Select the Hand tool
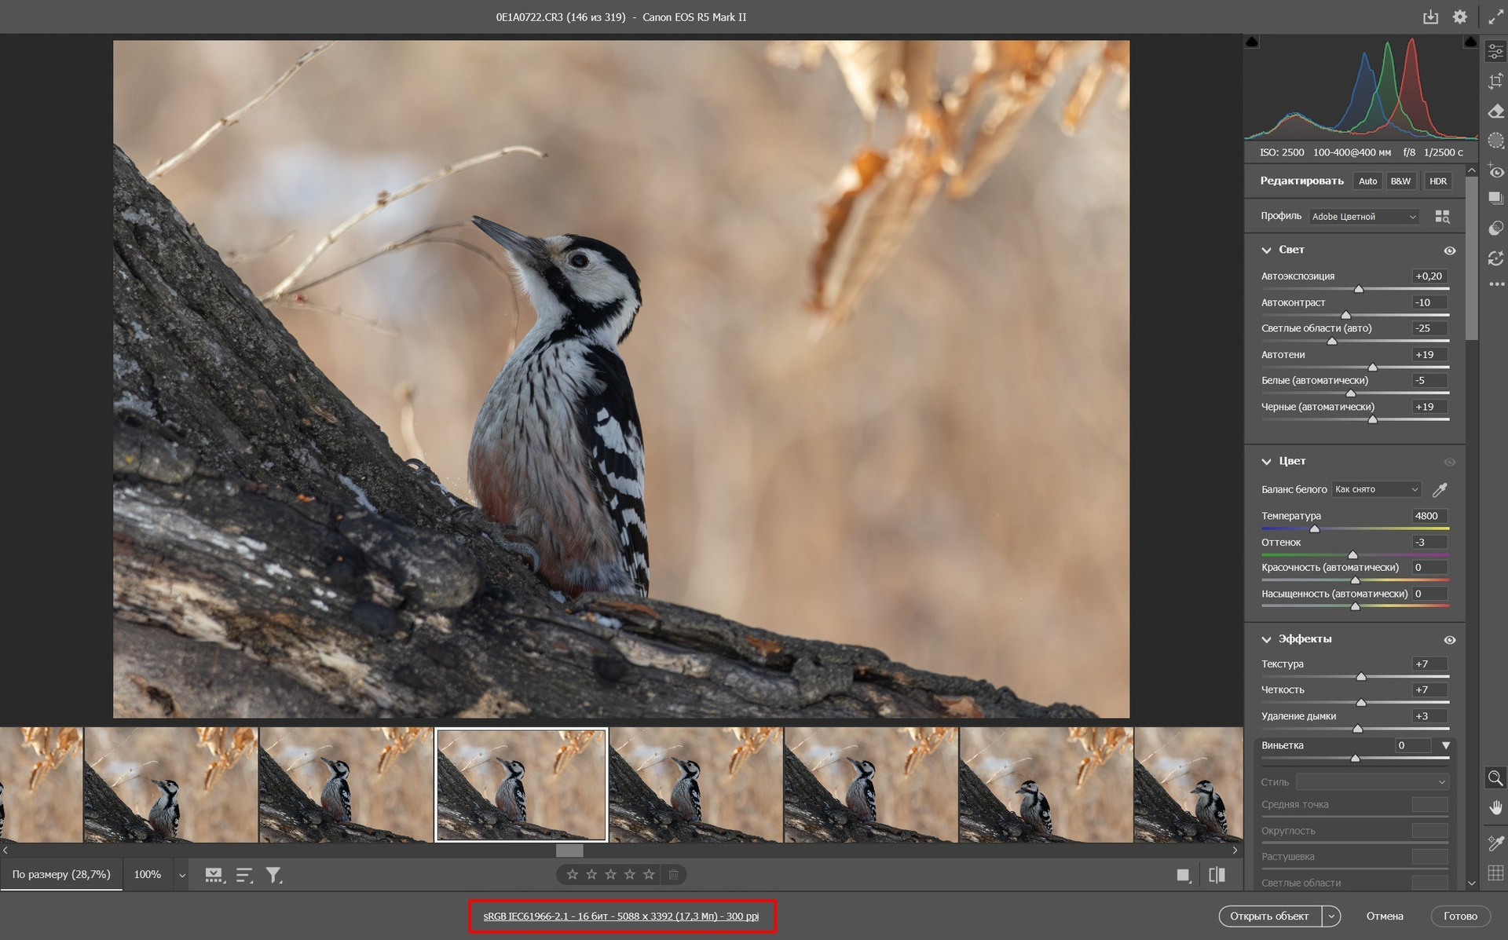This screenshot has height=940, width=1508. (1495, 808)
